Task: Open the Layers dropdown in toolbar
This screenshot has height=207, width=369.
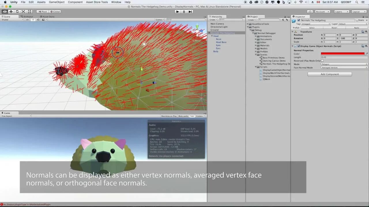Action: coord(342,12)
